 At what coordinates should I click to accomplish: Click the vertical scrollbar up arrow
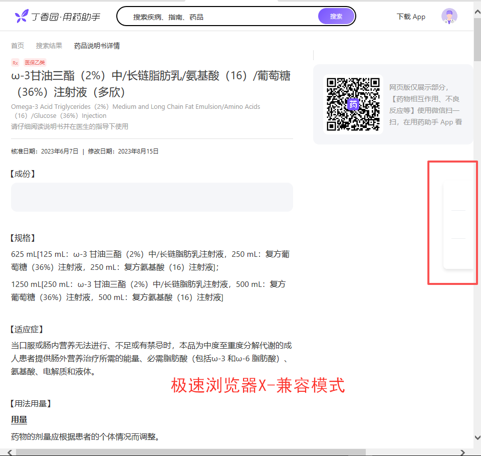(x=477, y=12)
